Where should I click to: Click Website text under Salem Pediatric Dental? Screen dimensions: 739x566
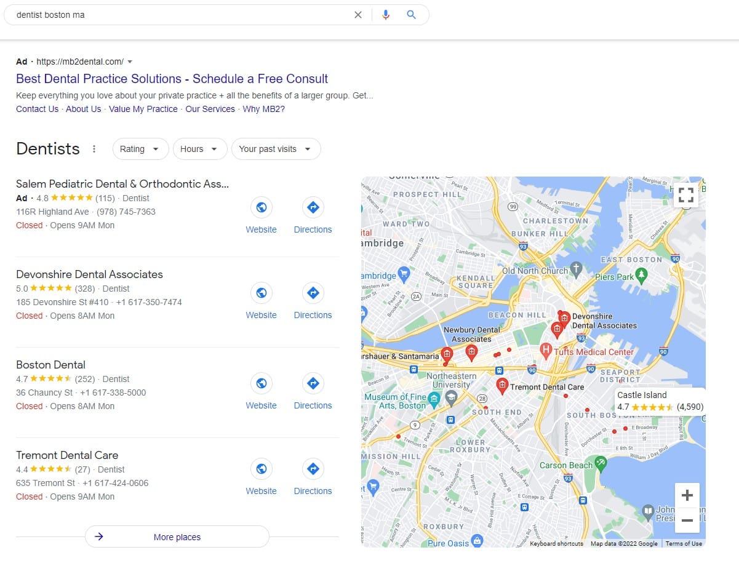[262, 229]
